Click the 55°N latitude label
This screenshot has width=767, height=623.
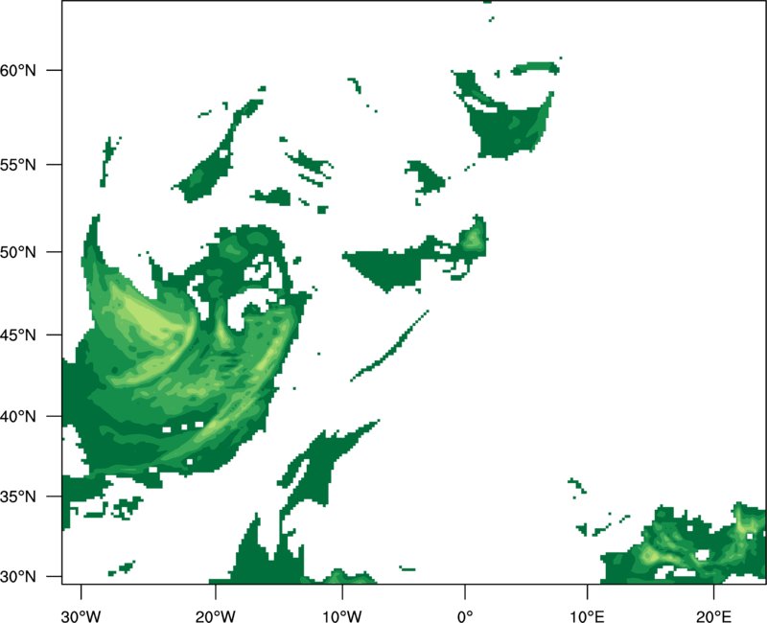coord(18,165)
